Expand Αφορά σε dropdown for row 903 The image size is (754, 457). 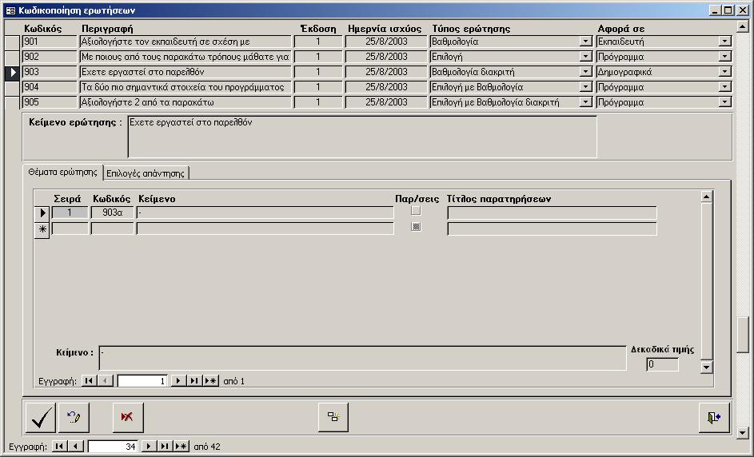click(x=724, y=72)
